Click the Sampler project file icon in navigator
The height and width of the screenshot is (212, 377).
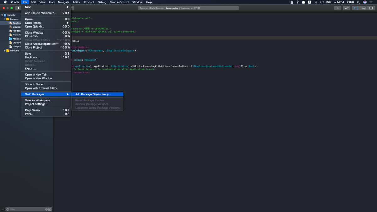click(x=5, y=15)
